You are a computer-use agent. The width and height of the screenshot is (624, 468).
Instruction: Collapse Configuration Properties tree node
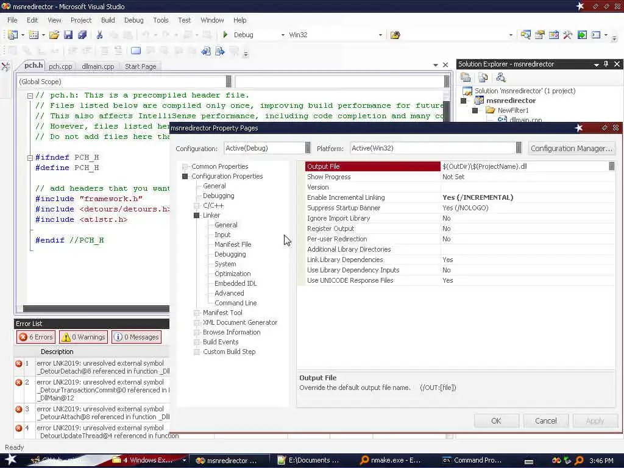tap(185, 176)
